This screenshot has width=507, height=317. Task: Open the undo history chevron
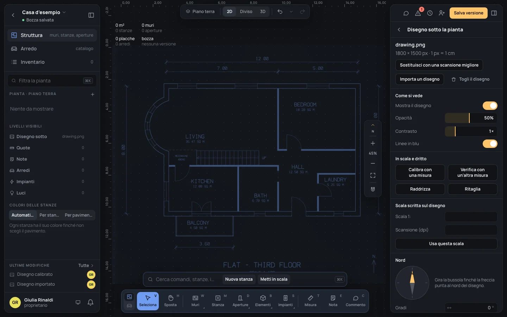(x=291, y=12)
